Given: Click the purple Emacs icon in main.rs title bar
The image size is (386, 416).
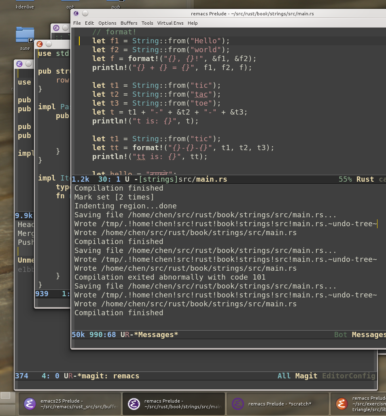Looking at the screenshot, I should click(x=76, y=13).
